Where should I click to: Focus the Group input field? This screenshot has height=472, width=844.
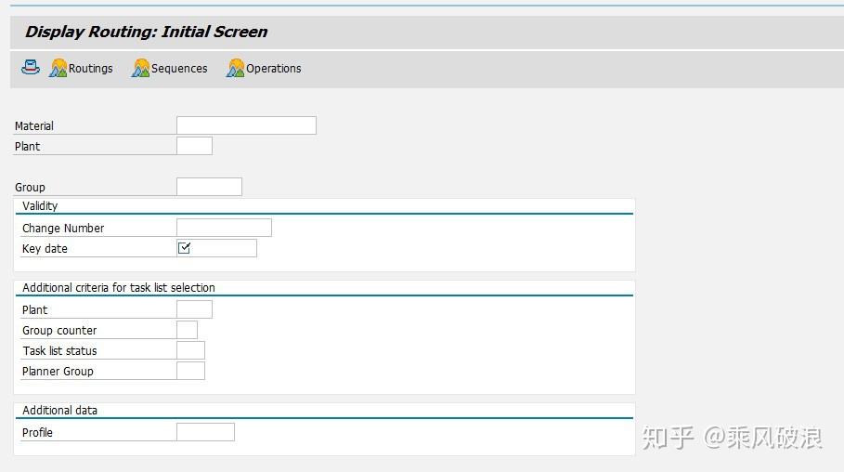(209, 187)
